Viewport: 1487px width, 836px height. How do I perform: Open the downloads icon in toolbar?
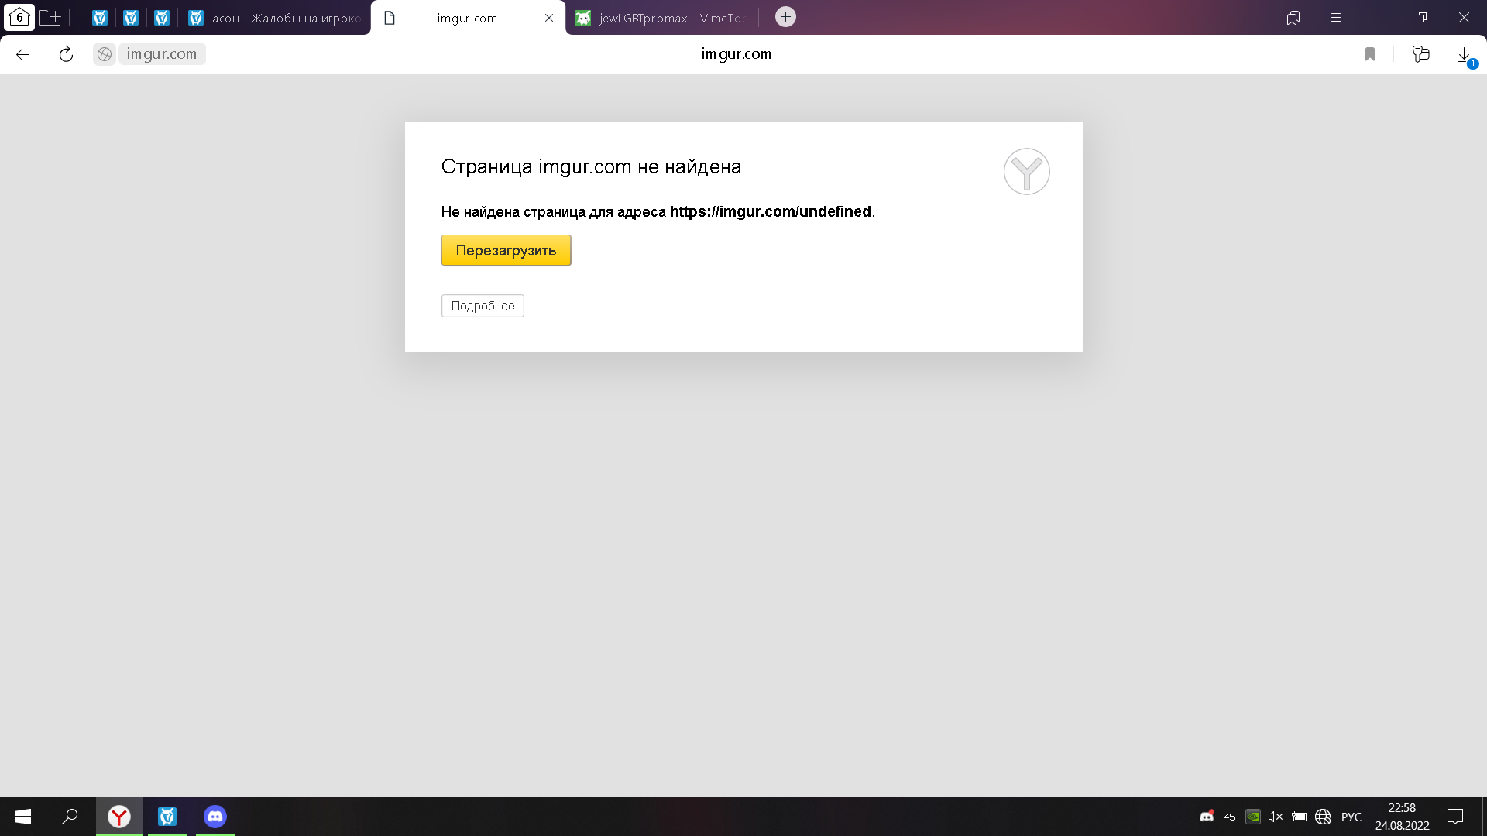coord(1465,55)
